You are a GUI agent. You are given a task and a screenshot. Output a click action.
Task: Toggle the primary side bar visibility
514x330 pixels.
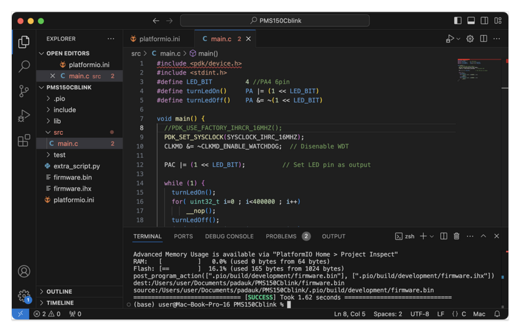[458, 21]
